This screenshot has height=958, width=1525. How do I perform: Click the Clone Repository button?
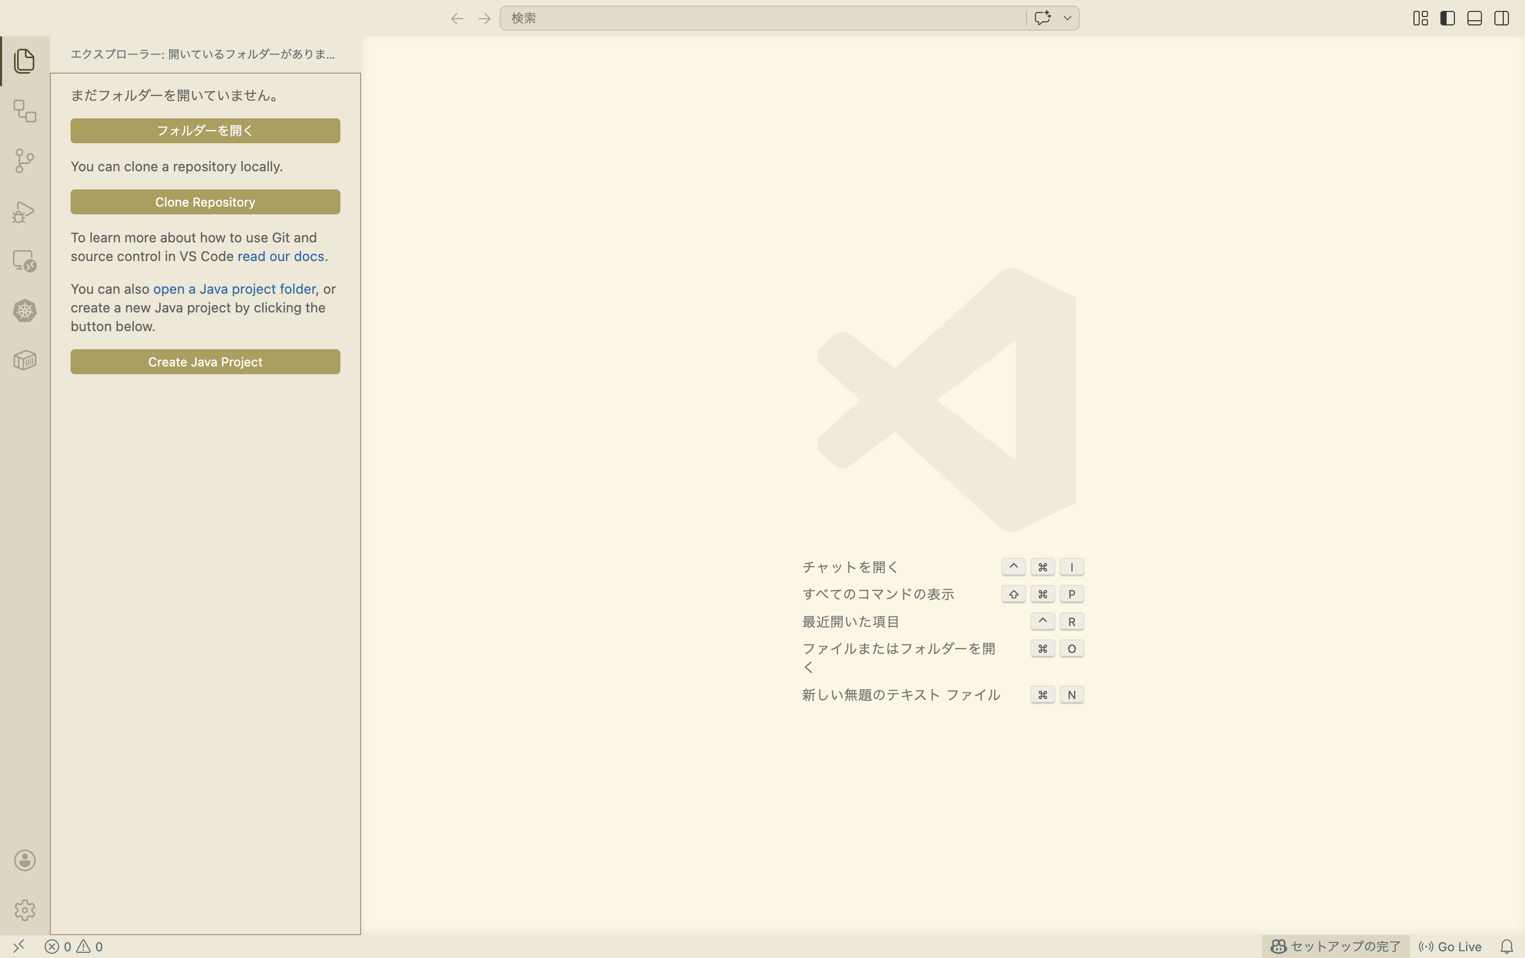[x=205, y=202]
